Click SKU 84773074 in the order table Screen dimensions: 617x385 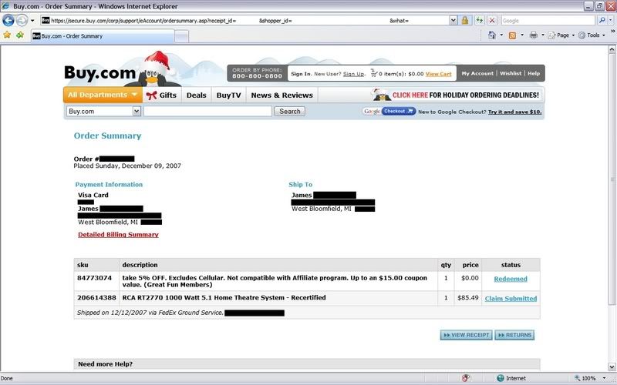pos(94,278)
